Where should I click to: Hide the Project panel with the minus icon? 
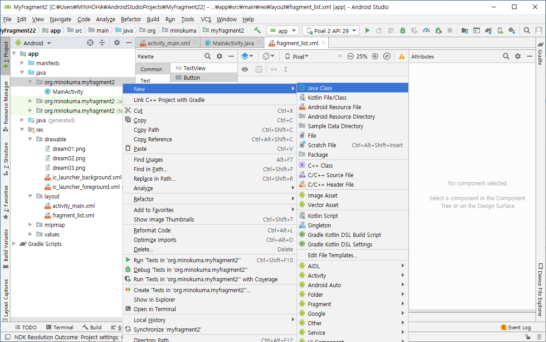tap(129, 43)
